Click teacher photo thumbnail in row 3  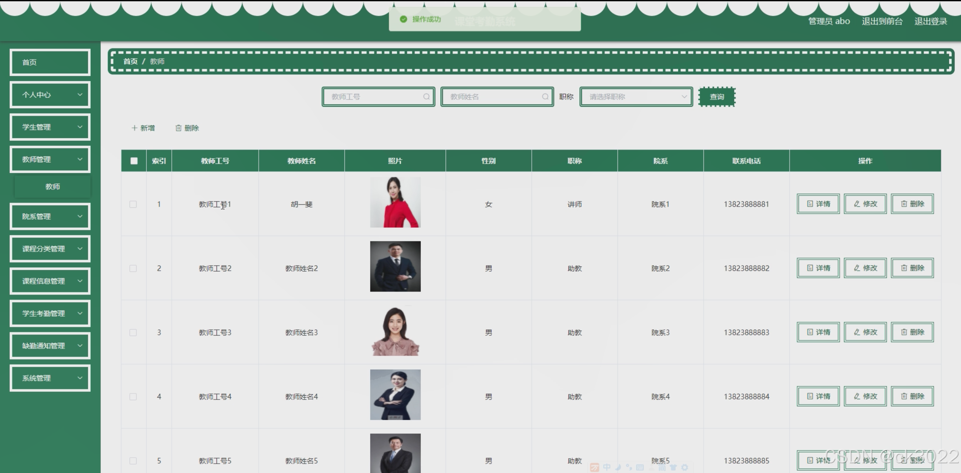tap(395, 331)
